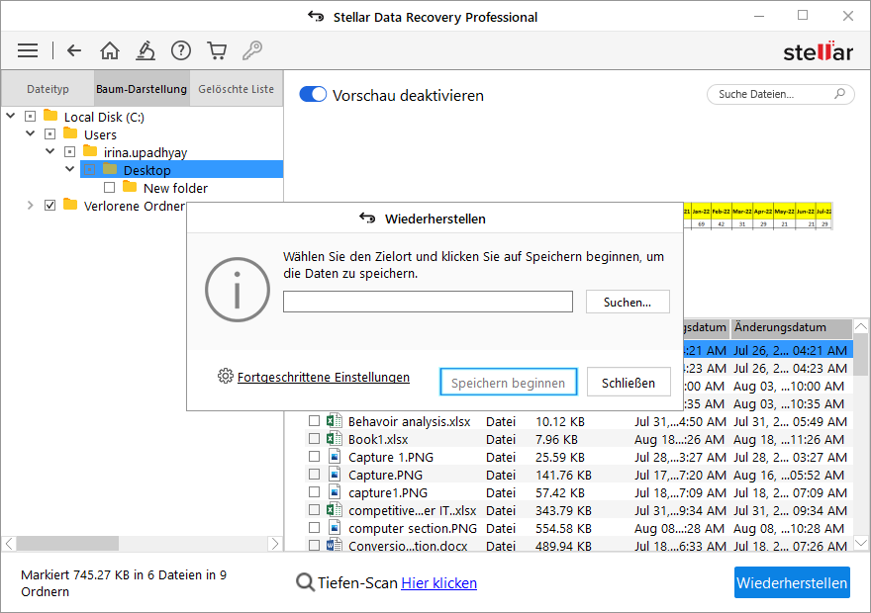Open the hamburger menu icon
The image size is (871, 613).
point(28,51)
